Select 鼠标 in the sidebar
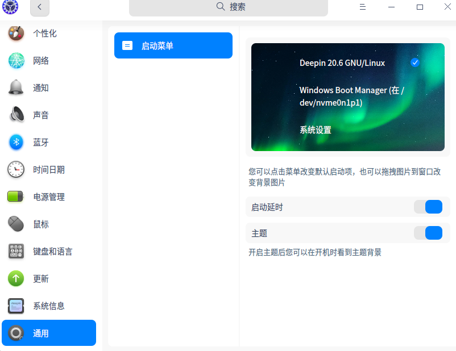This screenshot has width=456, height=351. coord(49,224)
